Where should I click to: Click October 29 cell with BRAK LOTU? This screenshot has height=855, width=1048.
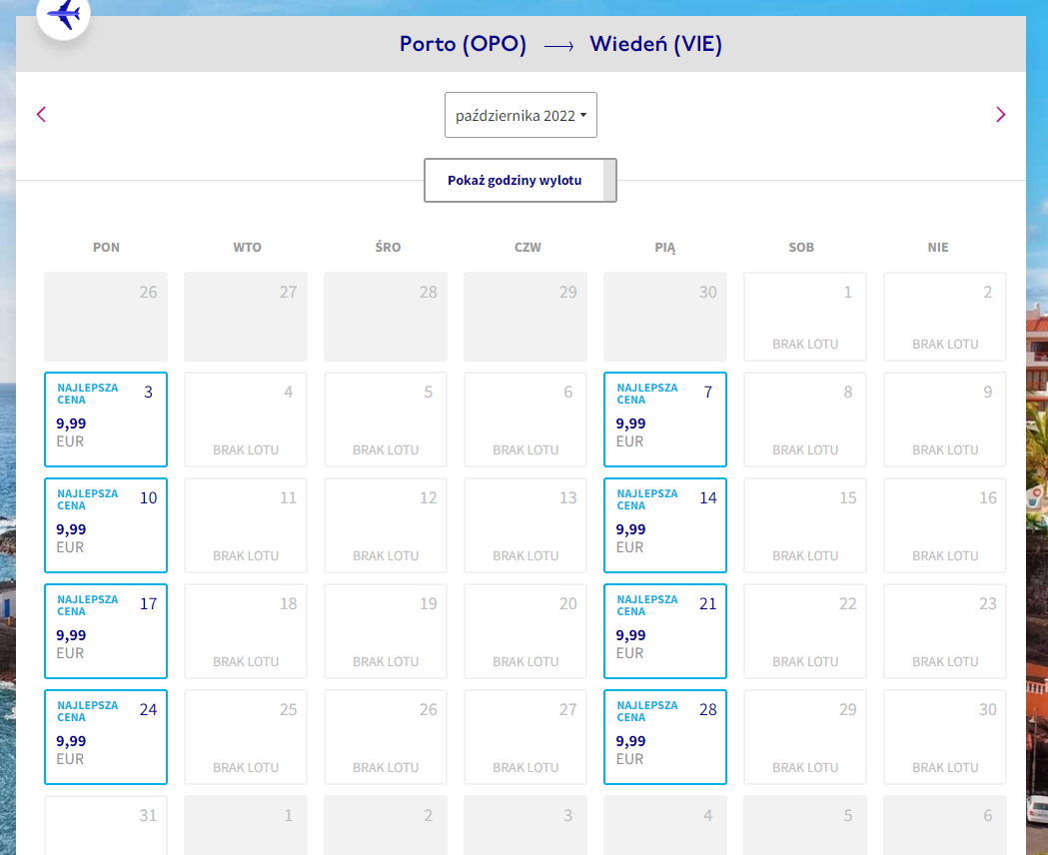(x=804, y=737)
